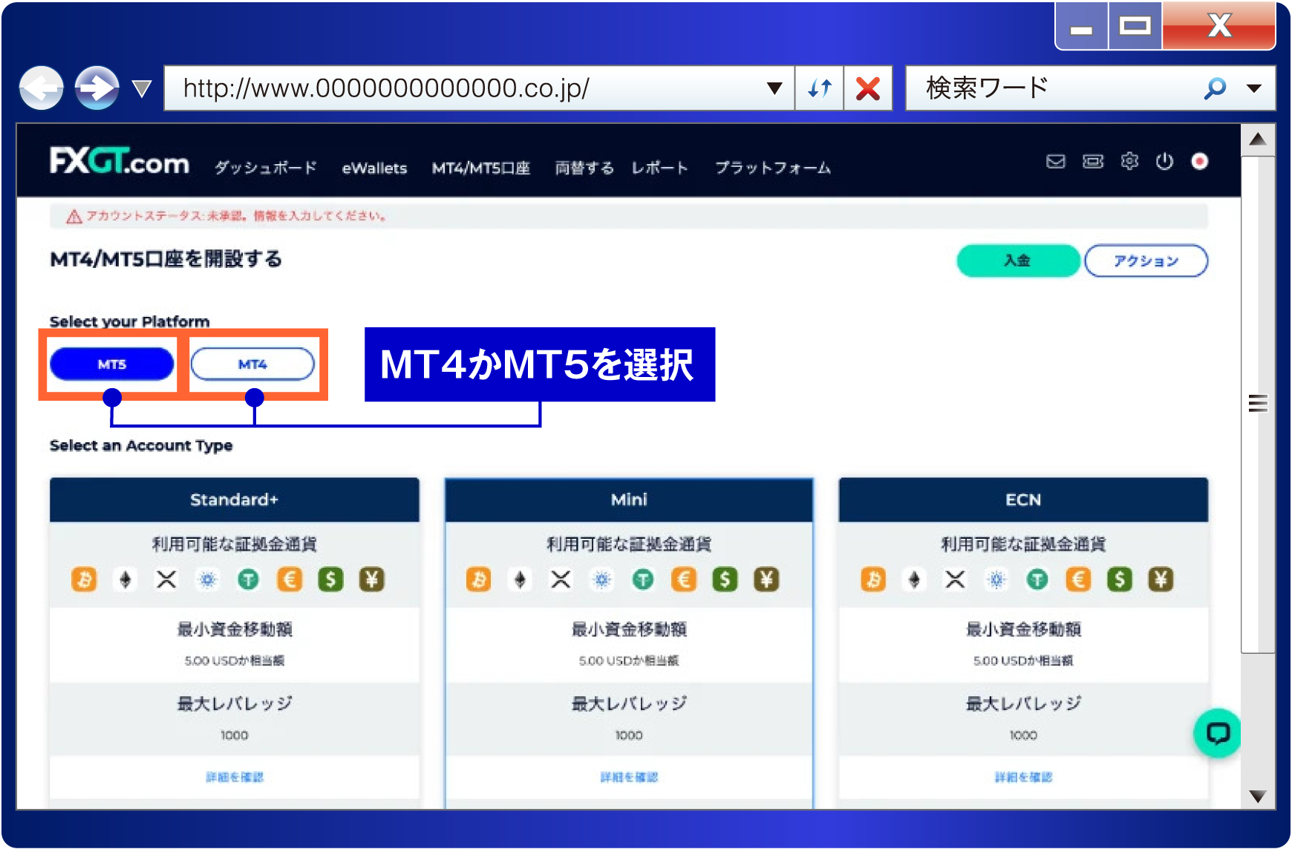The image size is (1292, 849).
Task: Open 詳細を確認 link in Mini card
Action: pyautogui.click(x=629, y=777)
